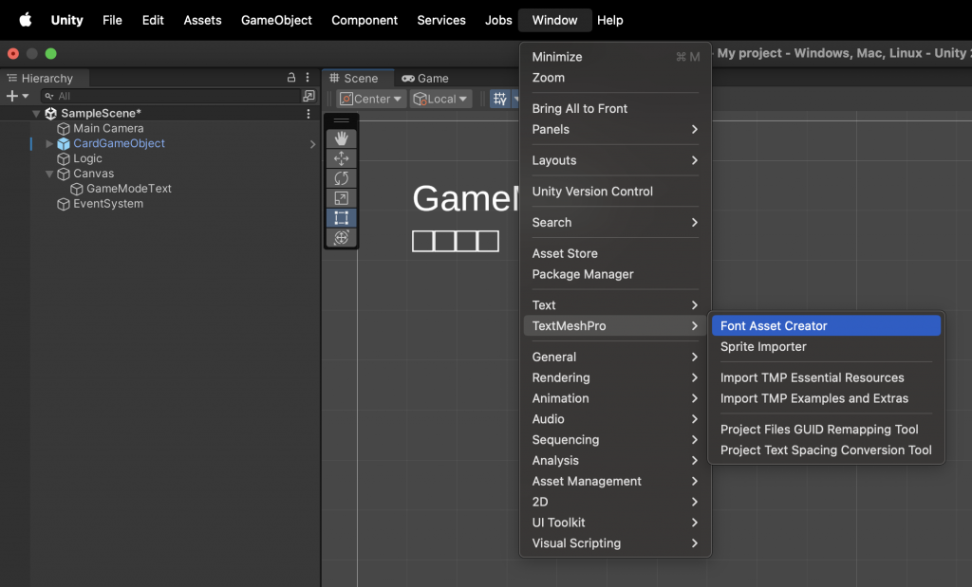Select GameModeText in Hierarchy
The image size is (972, 587).
(129, 189)
